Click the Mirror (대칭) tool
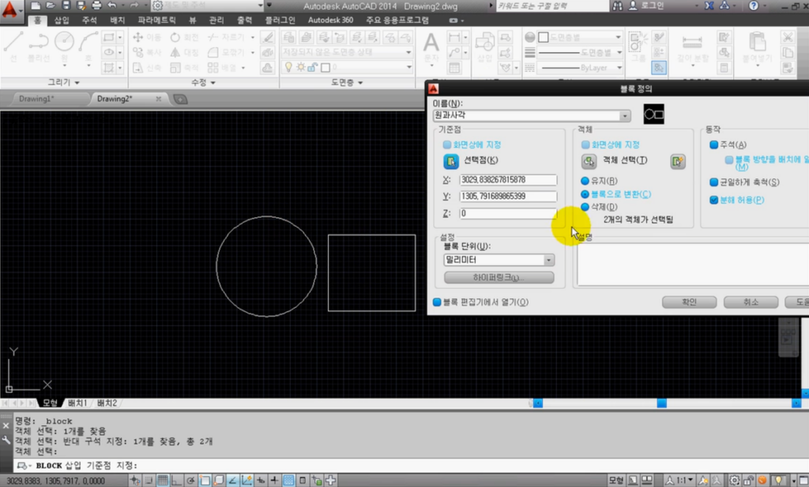The height and width of the screenshot is (487, 809). click(184, 53)
